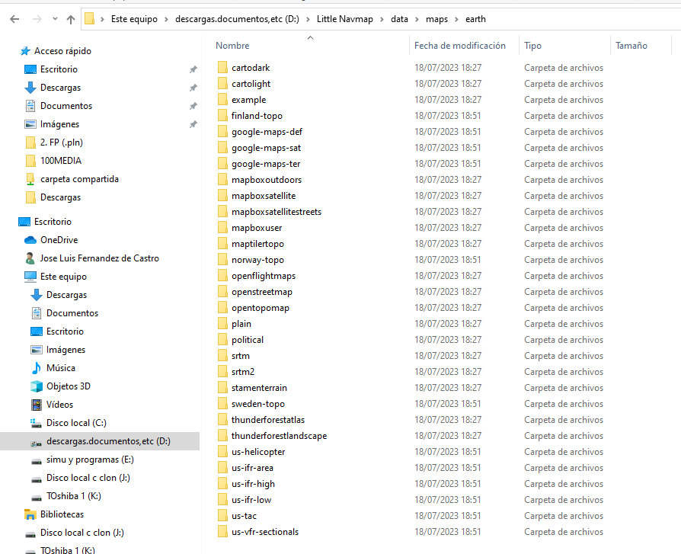
Task: Jump to data breadcrumb segment
Action: click(400, 19)
